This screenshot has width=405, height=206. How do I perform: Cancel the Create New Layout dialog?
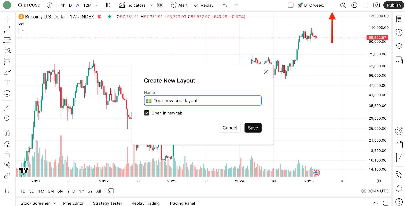[230, 128]
